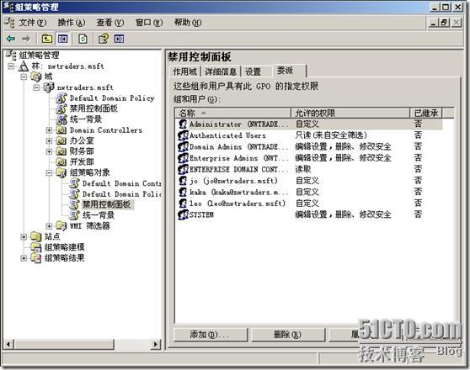The height and width of the screenshot is (370, 470).
Task: Click the Show/Hide action pane icon
Action: [x=119, y=39]
